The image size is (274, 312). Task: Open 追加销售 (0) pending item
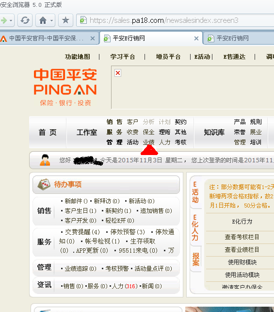coord(156,211)
